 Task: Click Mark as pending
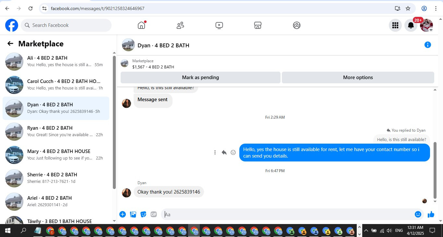[200, 77]
